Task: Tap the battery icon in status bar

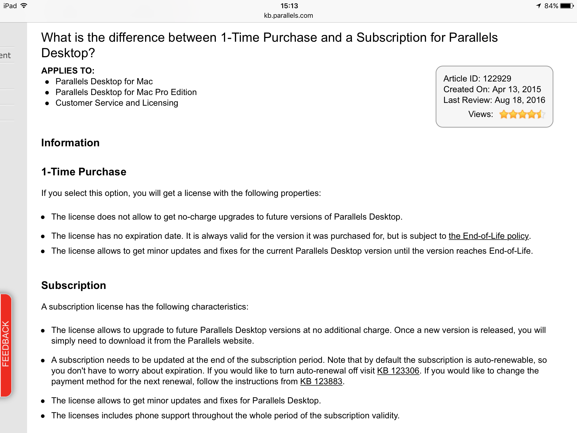Action: (x=567, y=6)
